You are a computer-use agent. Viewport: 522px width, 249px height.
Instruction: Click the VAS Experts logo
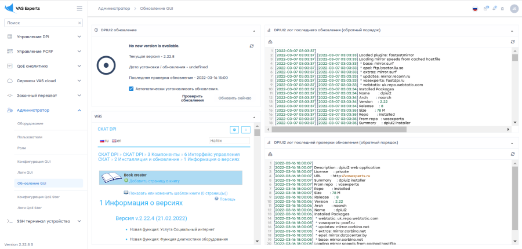(22, 8)
